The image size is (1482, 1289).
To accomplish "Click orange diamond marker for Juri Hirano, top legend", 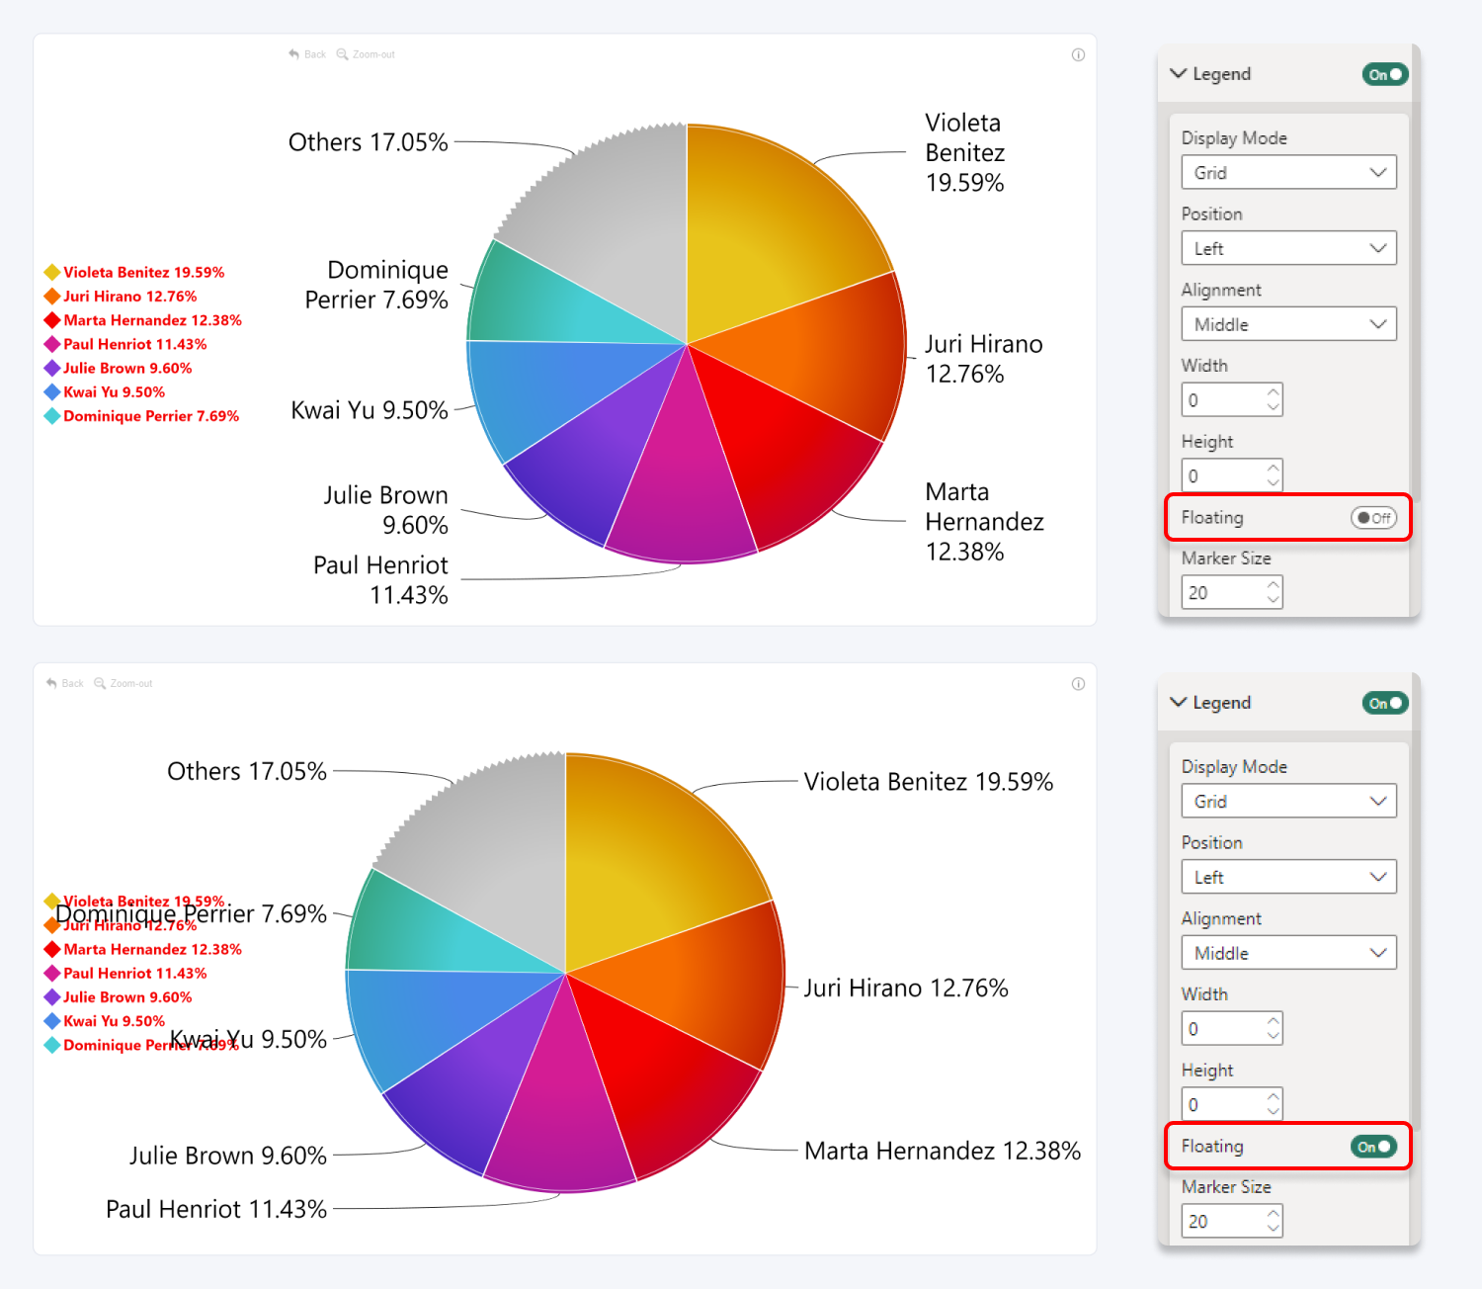I will tap(52, 296).
